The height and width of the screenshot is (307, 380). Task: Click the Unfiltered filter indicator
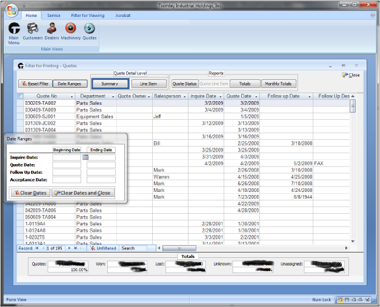tap(103, 248)
